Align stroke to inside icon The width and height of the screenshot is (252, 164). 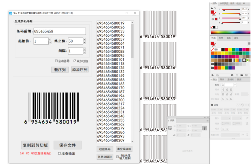227,99
